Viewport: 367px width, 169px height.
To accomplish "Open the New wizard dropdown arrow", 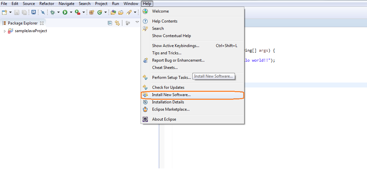I will [10, 12].
